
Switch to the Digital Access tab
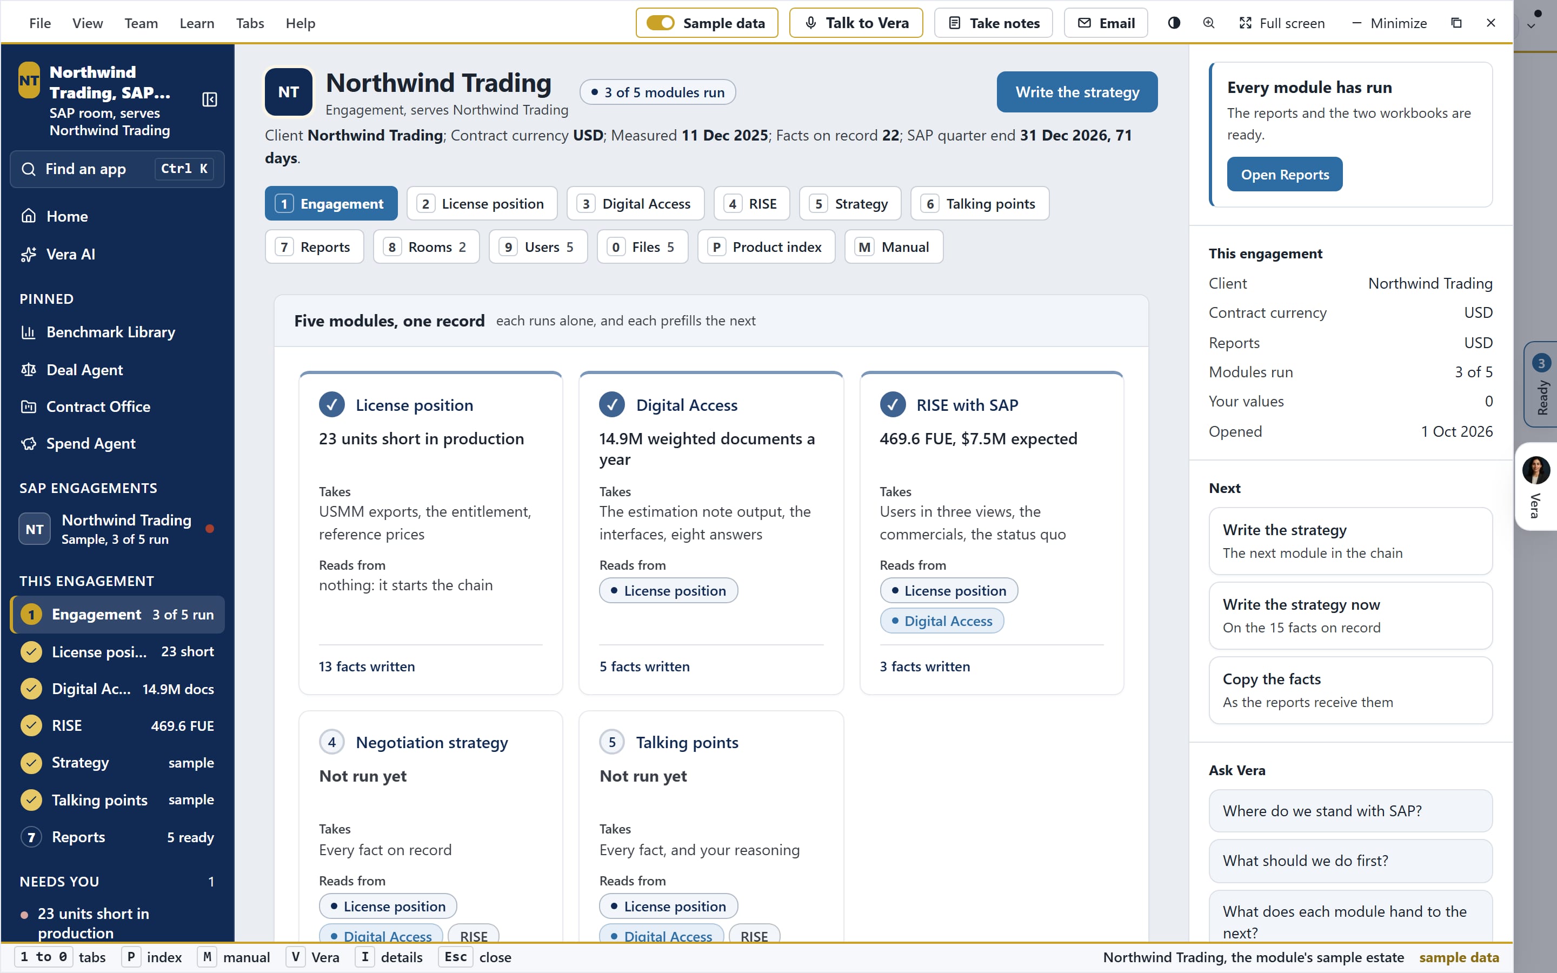pyautogui.click(x=635, y=203)
